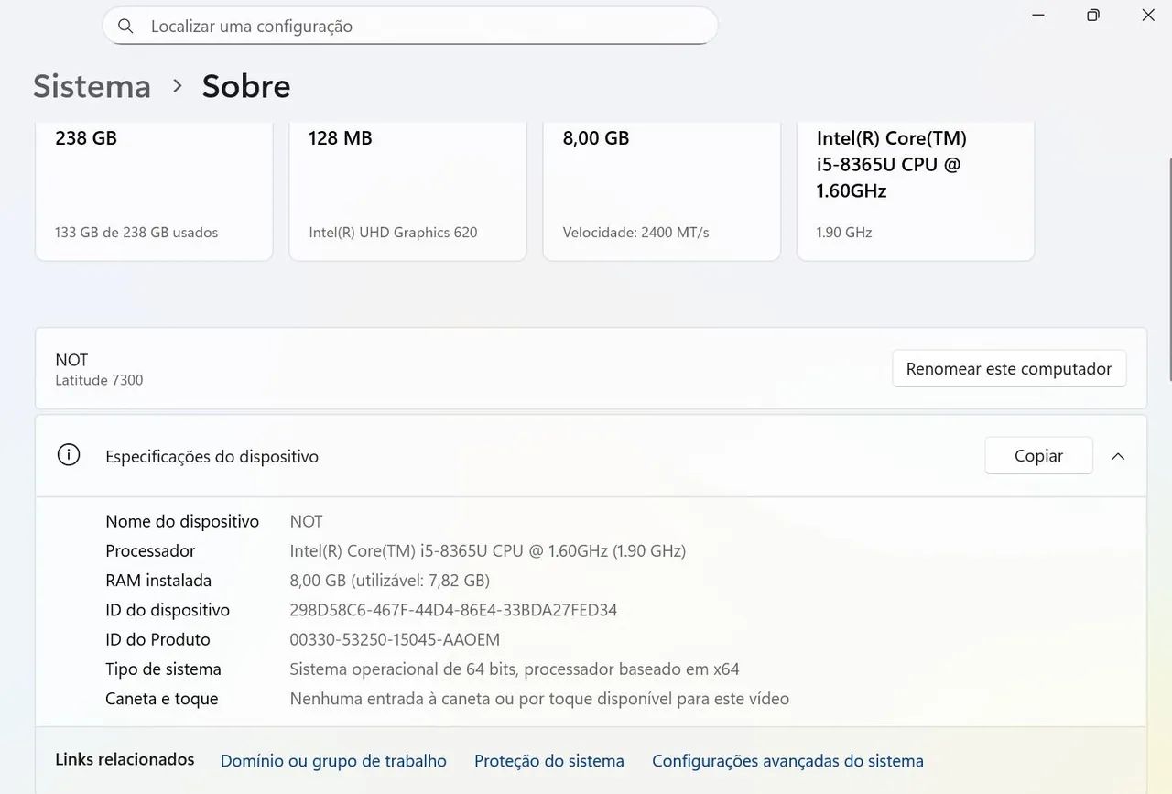Restore down the Settings window

pos(1093,15)
